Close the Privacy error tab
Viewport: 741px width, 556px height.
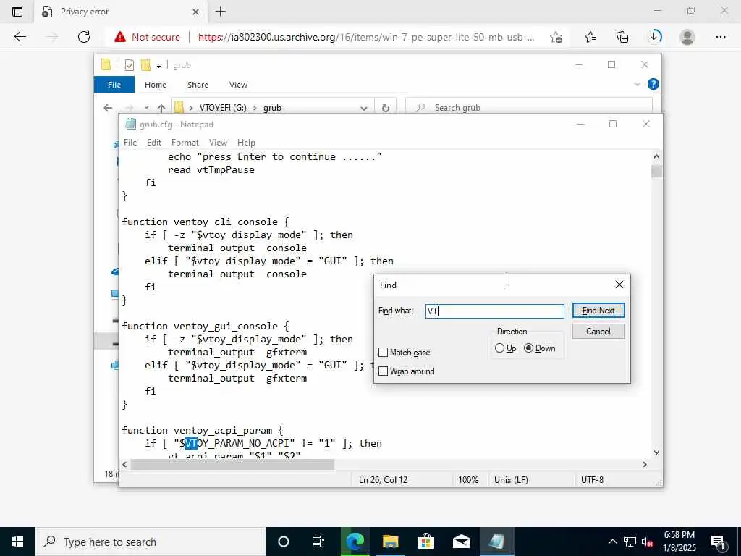(195, 12)
